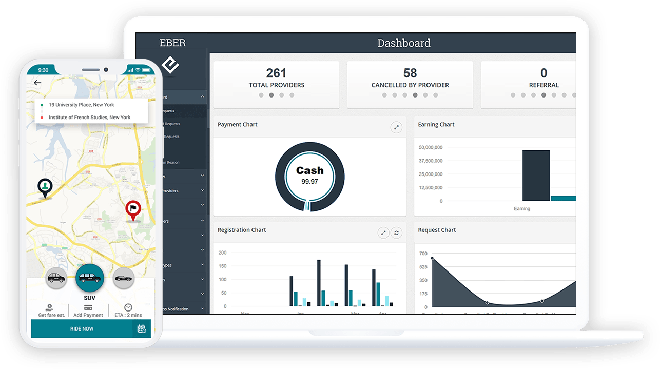Collapse the Dashboard sidebar section chevron
660x369 pixels.
pos(202,96)
